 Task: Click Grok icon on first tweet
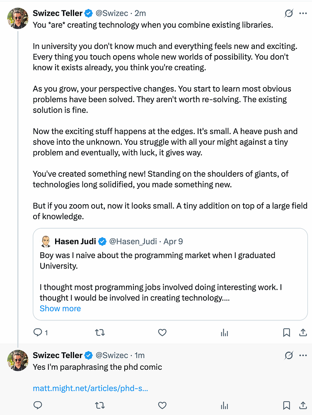click(x=289, y=14)
